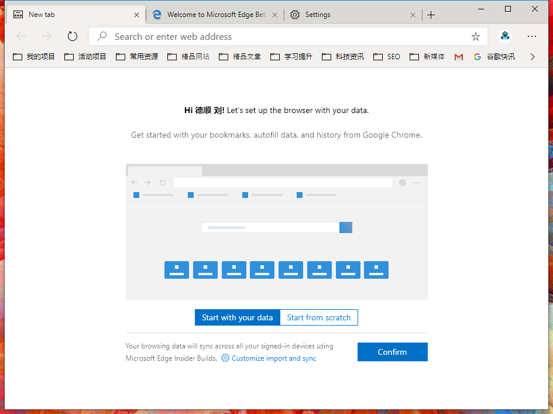The height and width of the screenshot is (414, 553).
Task: Switch to the Settings tab
Action: pos(353,15)
